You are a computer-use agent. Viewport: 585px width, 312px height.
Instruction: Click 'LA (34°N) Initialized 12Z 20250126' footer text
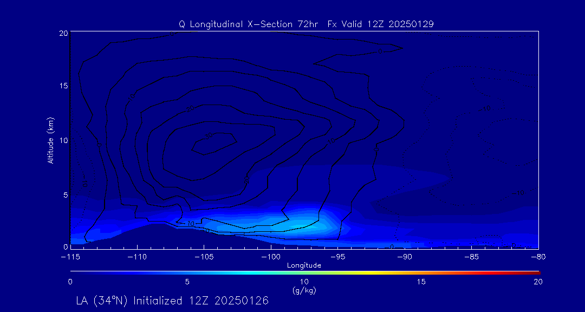pyautogui.click(x=172, y=301)
